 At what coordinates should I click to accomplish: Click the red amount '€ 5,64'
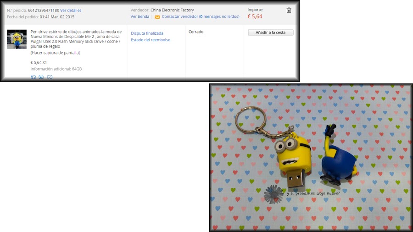[x=255, y=17]
